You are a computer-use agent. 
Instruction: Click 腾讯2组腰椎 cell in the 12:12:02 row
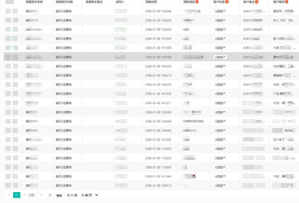[x=64, y=140]
